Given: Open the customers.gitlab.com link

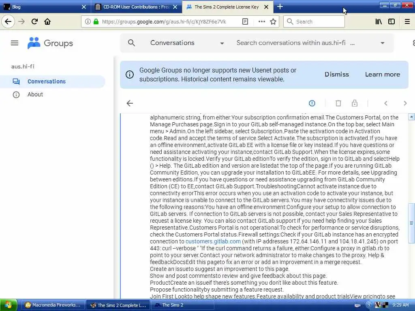Looking at the screenshot, I should point(213,241).
